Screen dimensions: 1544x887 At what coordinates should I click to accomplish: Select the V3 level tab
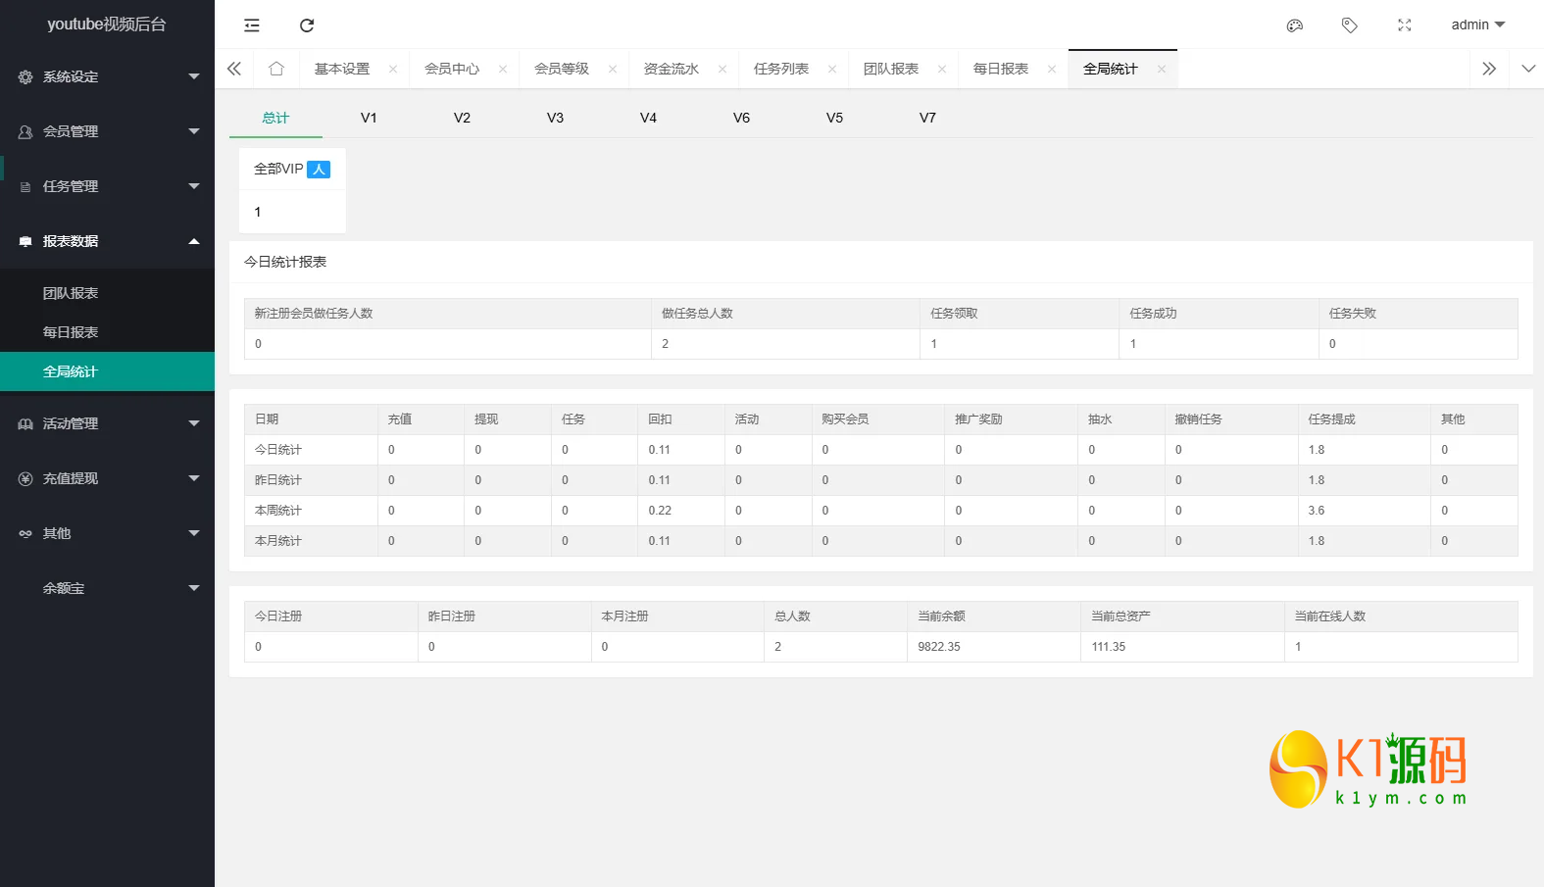tap(555, 118)
